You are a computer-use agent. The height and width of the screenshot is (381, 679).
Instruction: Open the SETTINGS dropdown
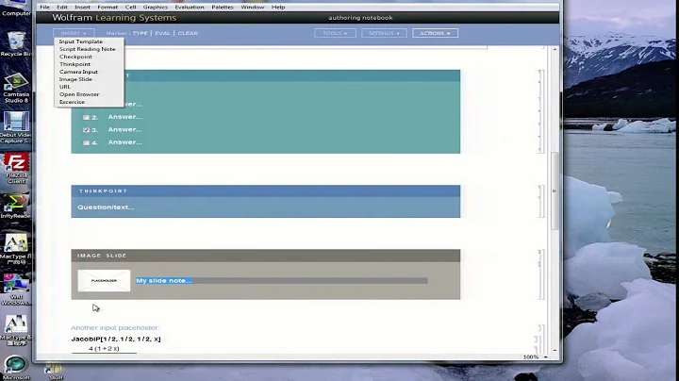click(384, 33)
